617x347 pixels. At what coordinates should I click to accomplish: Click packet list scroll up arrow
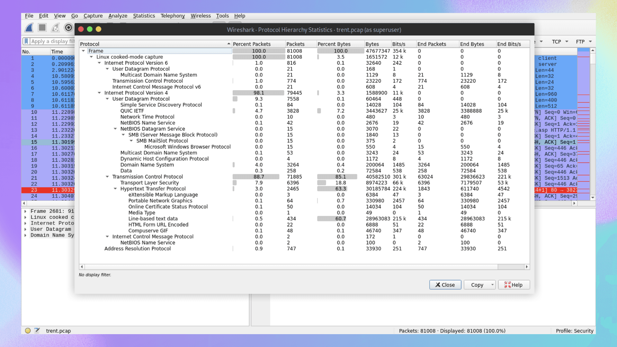(593, 50)
